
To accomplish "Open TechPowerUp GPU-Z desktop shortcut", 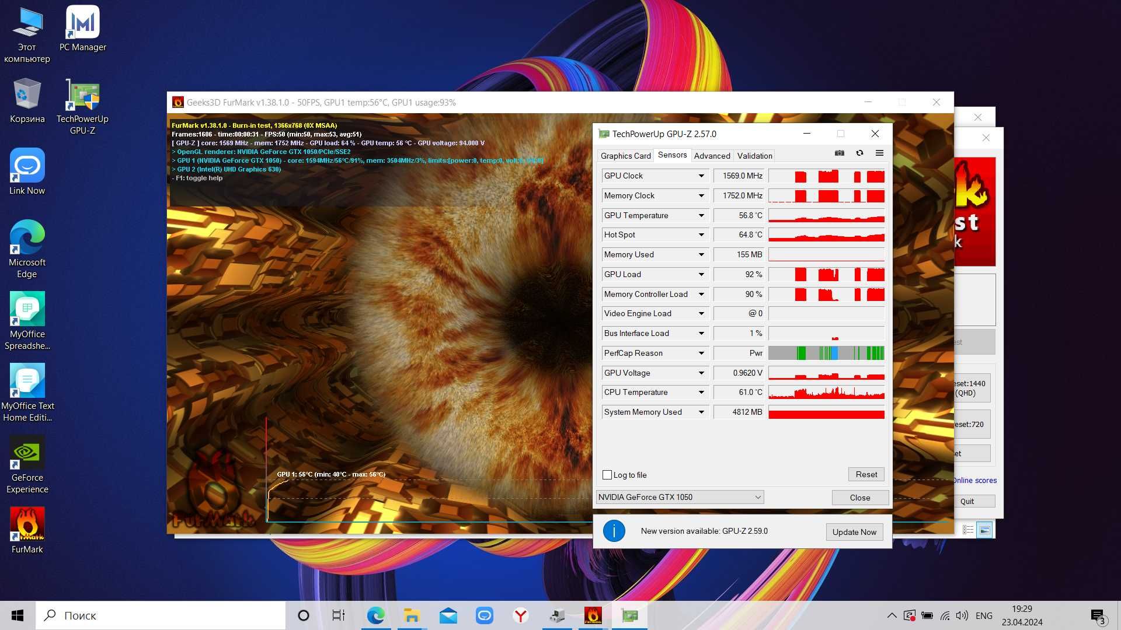I will [82, 107].
